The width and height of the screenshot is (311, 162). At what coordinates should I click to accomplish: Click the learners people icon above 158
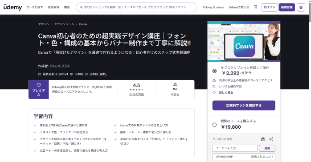tap(175, 84)
